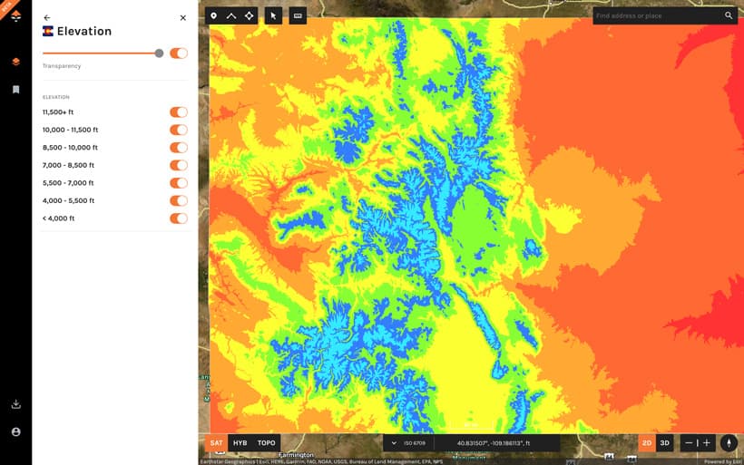Click the app logo at top left
The image size is (744, 465).
(x=15, y=16)
